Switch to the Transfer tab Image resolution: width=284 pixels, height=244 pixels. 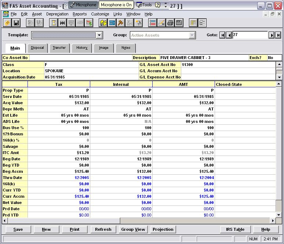tap(59, 48)
